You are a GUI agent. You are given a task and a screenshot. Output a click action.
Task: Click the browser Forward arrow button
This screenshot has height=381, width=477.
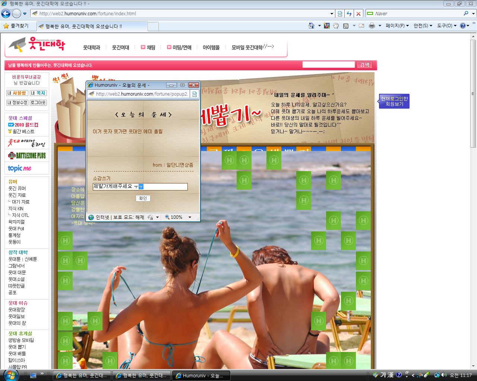(16, 13)
